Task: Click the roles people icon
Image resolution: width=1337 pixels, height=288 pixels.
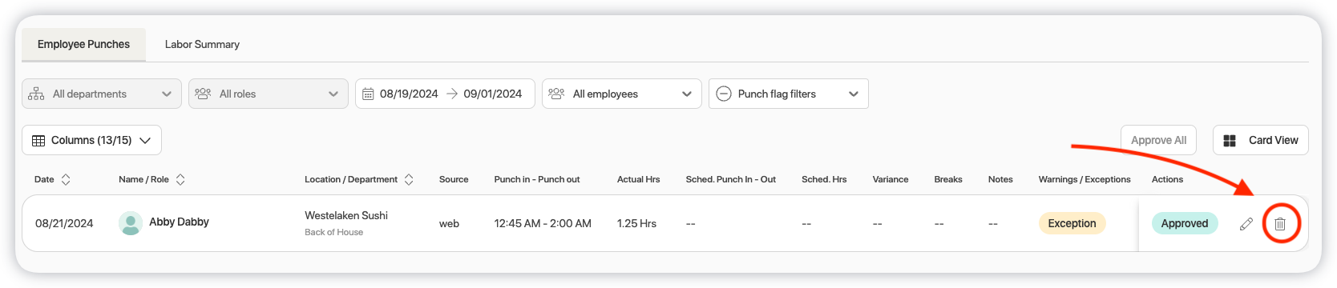Action: (x=203, y=94)
